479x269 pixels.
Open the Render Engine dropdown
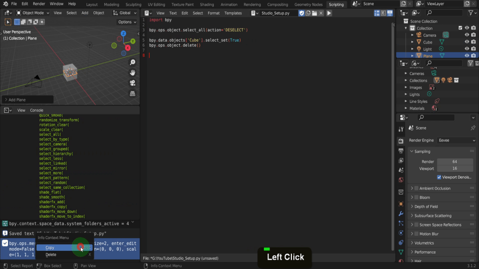pyautogui.click(x=457, y=140)
